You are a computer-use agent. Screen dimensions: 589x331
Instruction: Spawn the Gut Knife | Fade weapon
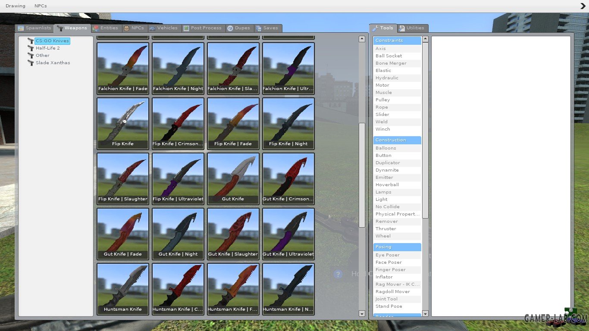click(x=123, y=234)
